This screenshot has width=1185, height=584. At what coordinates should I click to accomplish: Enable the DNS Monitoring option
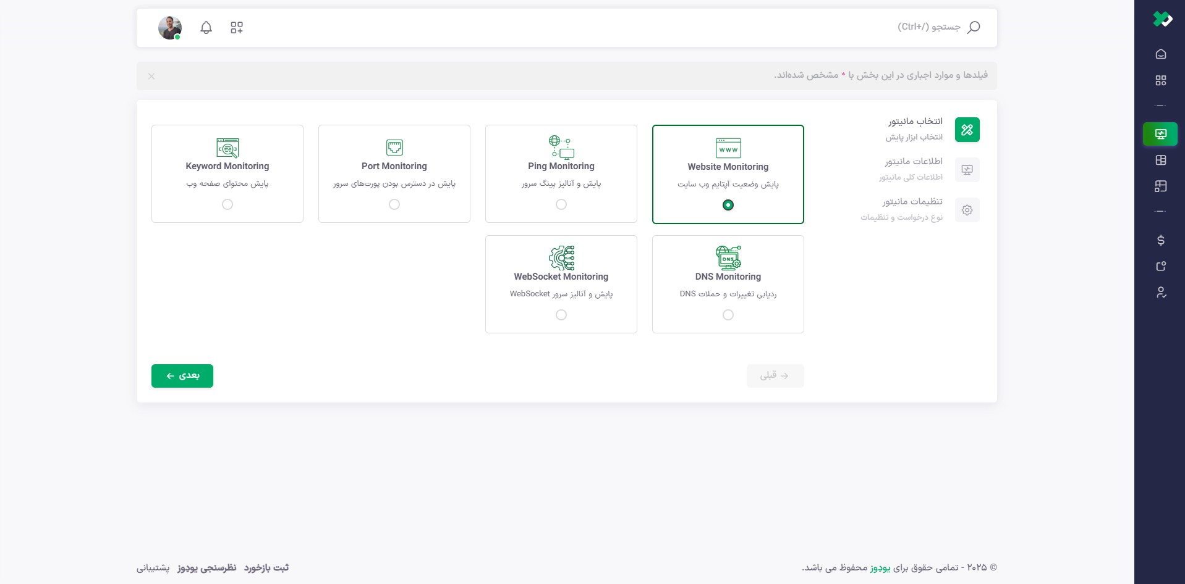click(728, 315)
